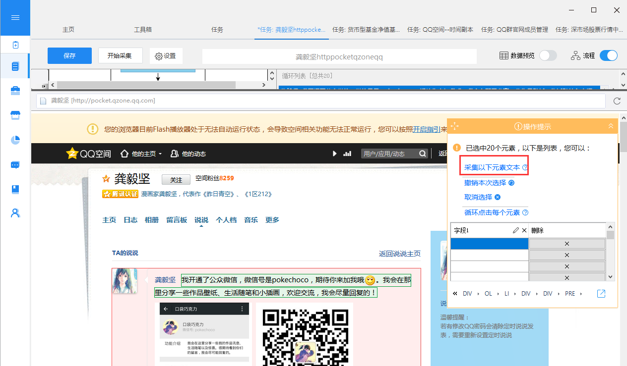Click the URL bar showing pocket.qzone.qq.com
The image size is (627, 366).
click(x=320, y=101)
